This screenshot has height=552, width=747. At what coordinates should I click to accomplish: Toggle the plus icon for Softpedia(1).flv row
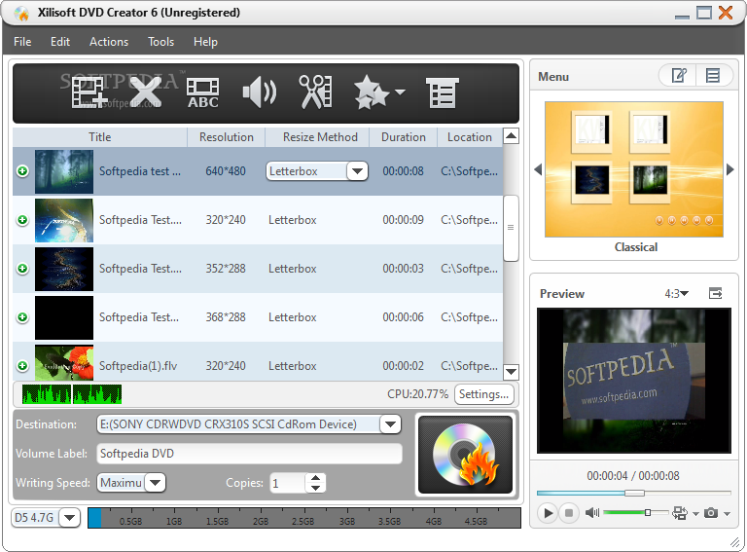click(x=22, y=366)
